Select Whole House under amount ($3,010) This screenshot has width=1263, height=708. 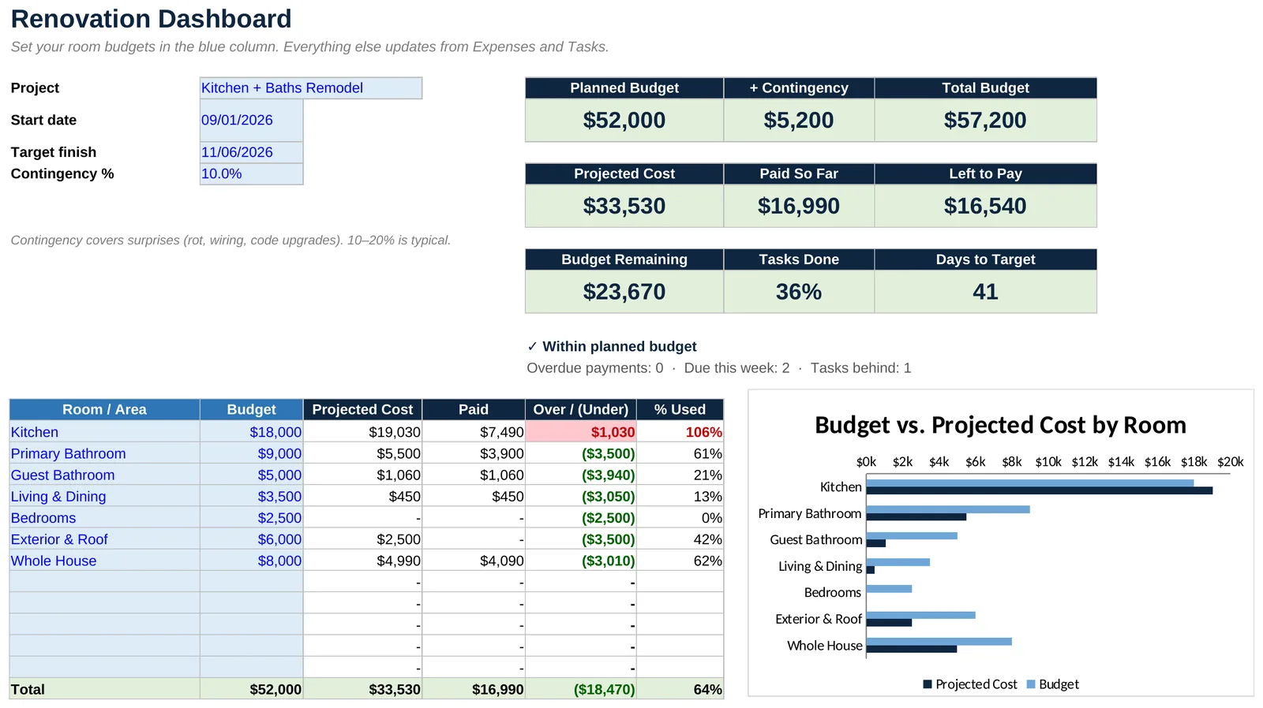581,561
